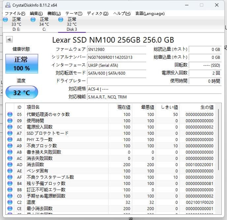Viewport: 227px width, 220px height.
Task: Click the status orb of attribute A7
Action: (10, 133)
